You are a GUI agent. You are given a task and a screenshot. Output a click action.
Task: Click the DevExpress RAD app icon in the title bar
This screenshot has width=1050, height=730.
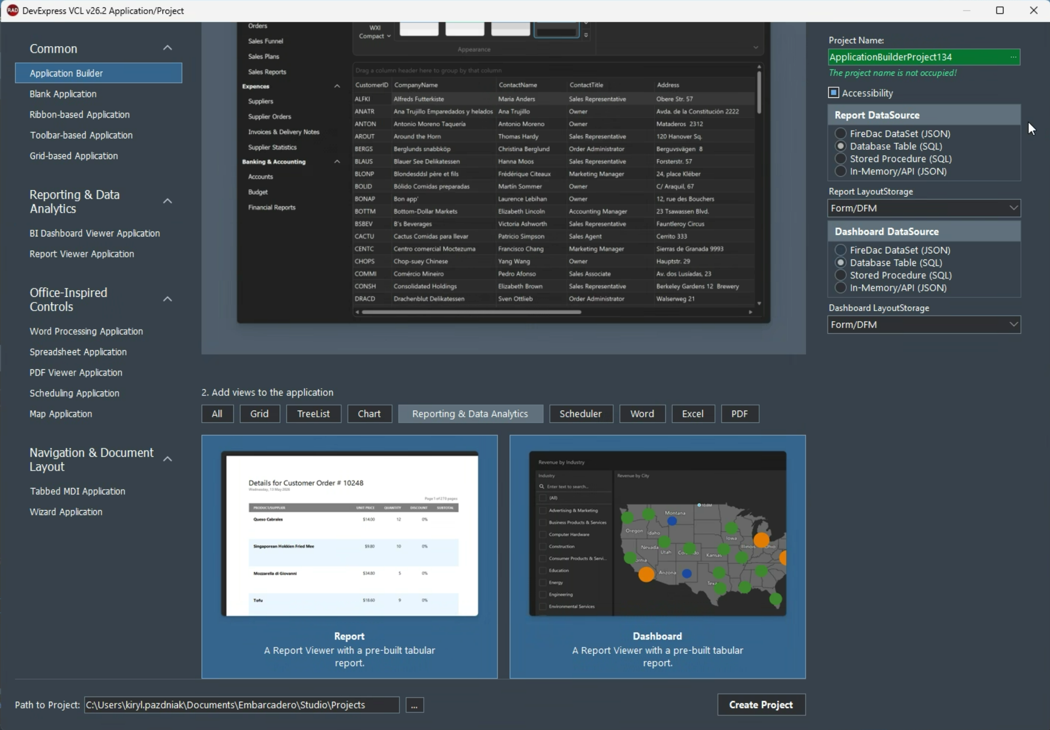[x=12, y=10]
